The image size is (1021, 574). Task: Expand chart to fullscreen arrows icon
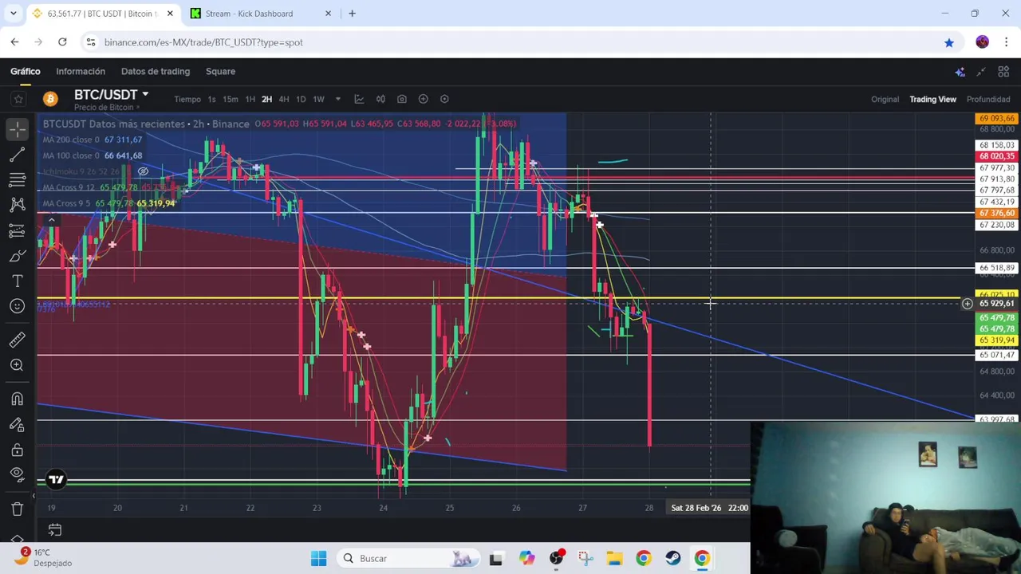click(x=981, y=72)
